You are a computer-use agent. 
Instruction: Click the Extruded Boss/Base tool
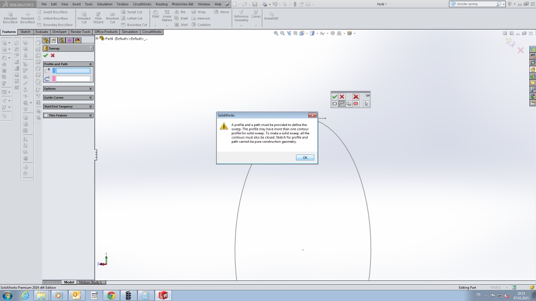tap(10, 18)
